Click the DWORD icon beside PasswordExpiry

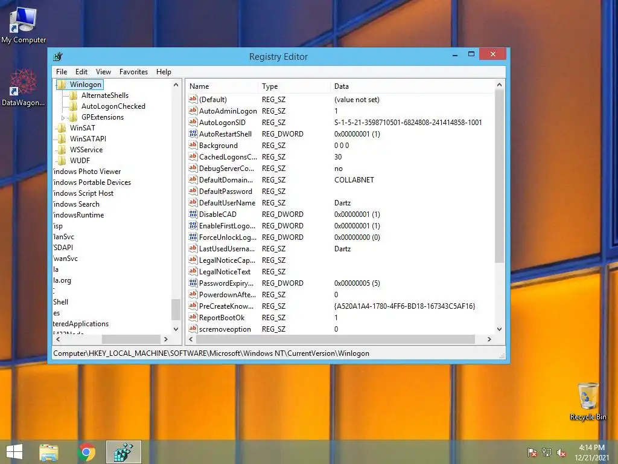[193, 283]
